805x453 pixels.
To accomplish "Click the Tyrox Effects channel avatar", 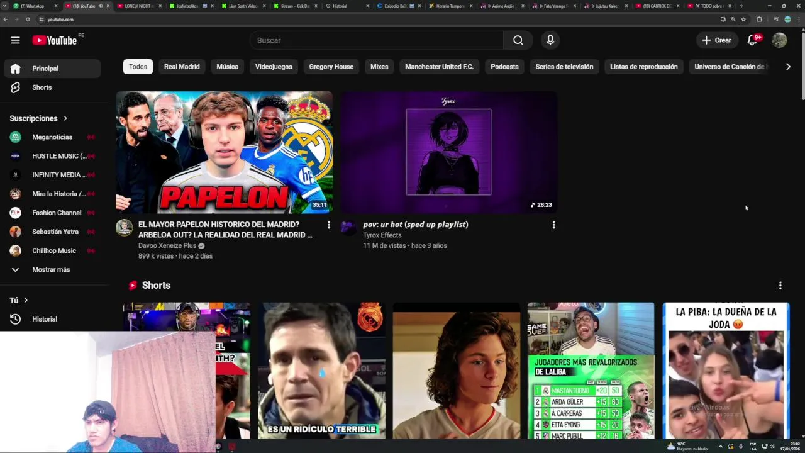I will click(x=348, y=228).
